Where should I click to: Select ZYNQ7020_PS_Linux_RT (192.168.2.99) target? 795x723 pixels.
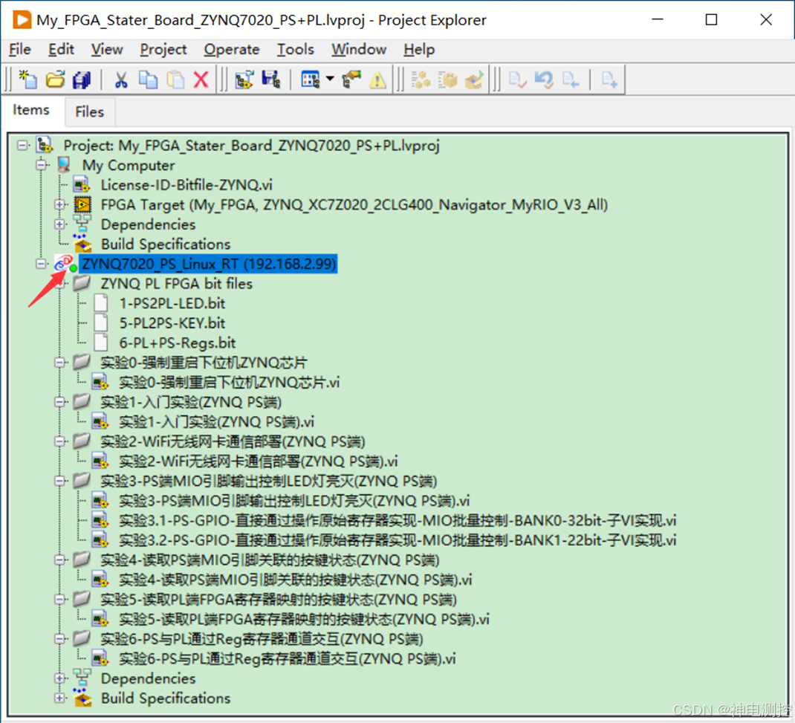[x=208, y=264]
